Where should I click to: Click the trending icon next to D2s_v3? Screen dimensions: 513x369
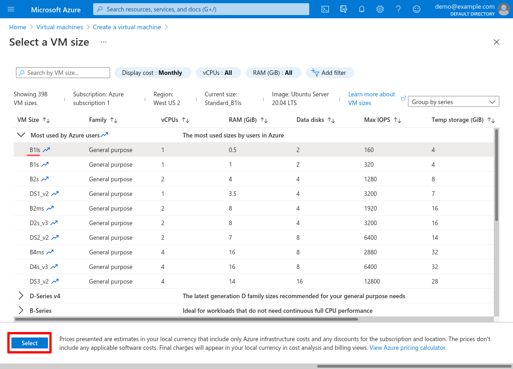tap(54, 223)
